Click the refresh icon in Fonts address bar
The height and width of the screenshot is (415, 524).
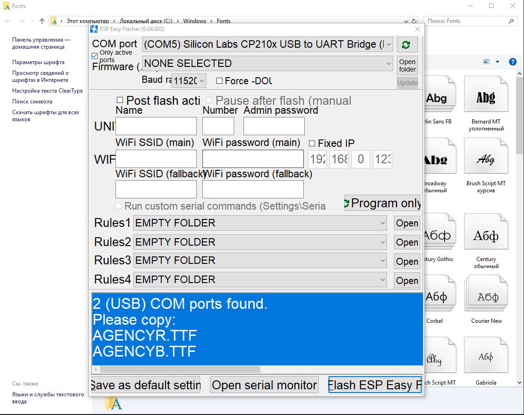pos(414,21)
